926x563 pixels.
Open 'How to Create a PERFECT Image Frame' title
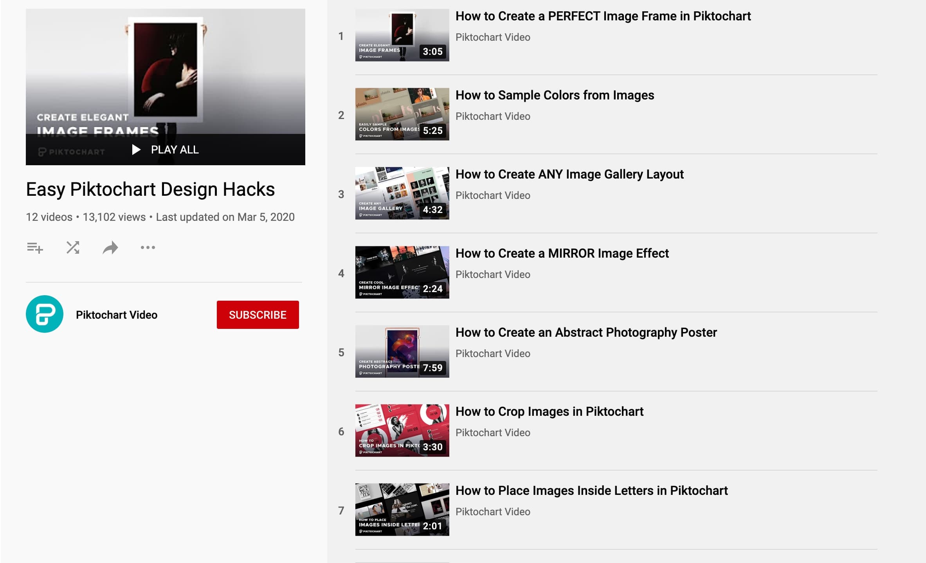[x=603, y=16]
